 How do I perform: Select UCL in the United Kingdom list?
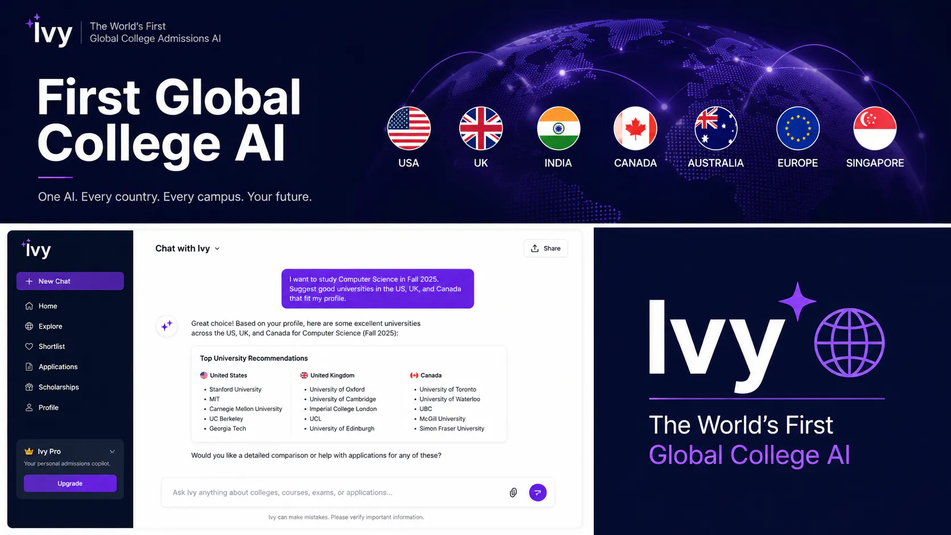pos(316,418)
